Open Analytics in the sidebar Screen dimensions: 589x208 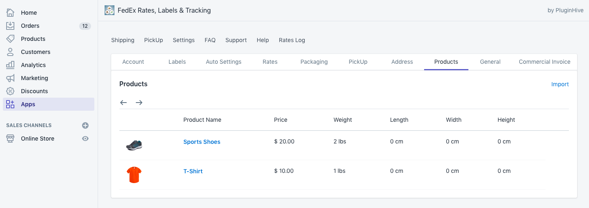(x=33, y=65)
